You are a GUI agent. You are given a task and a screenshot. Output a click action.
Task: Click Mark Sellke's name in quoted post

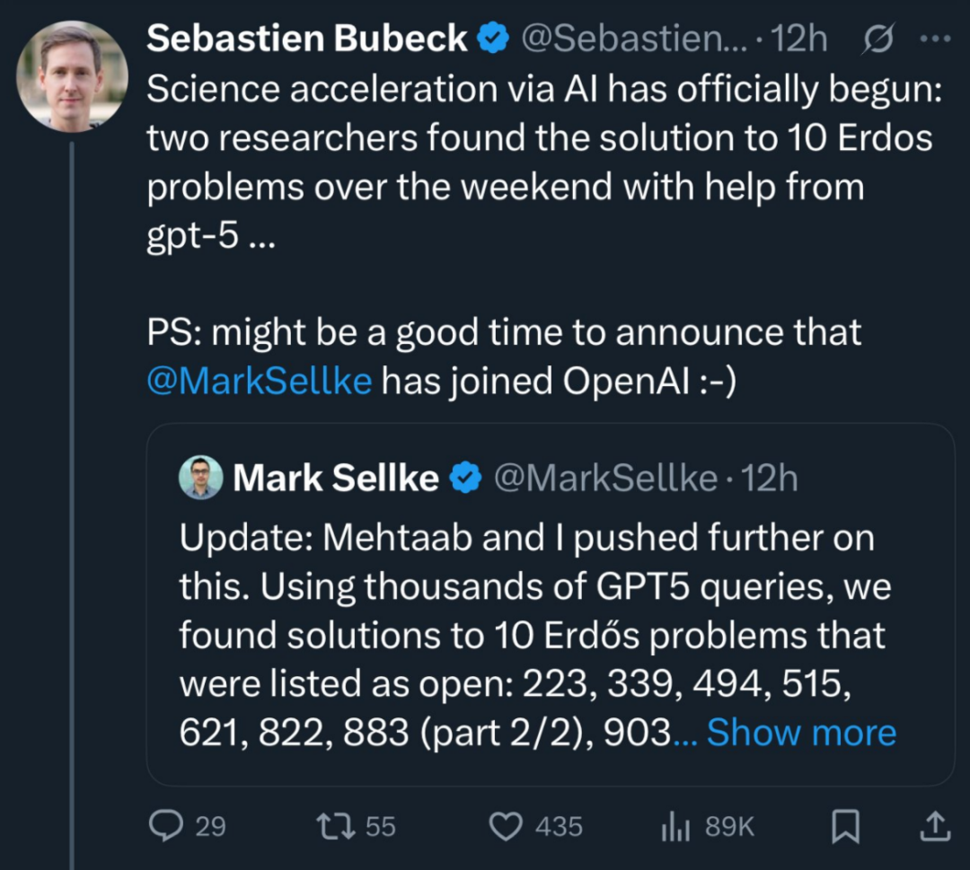336,479
